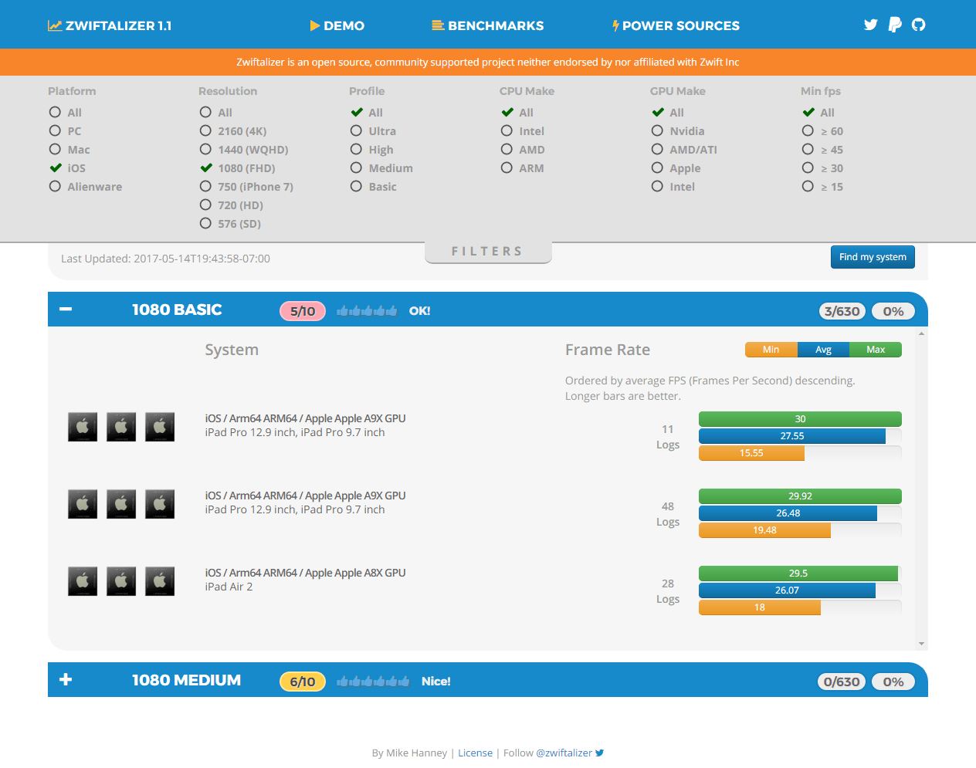Click the blue 27.55 average fps bar
This screenshot has width=976, height=768.
click(x=792, y=436)
